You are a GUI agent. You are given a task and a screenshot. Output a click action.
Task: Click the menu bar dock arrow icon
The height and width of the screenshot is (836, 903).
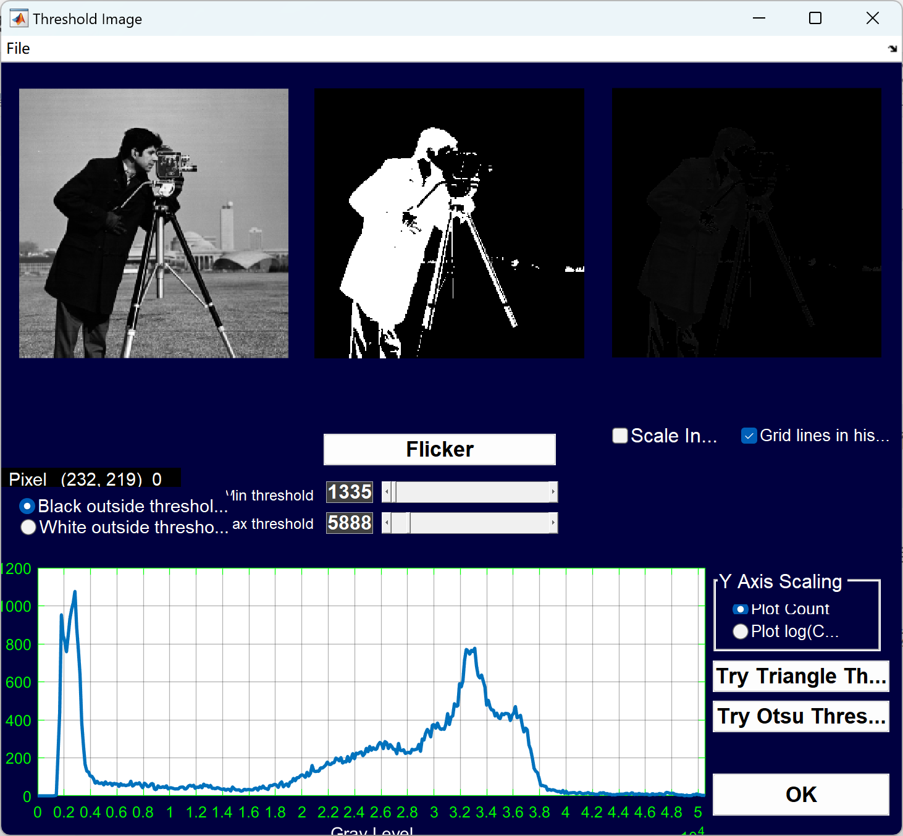[x=892, y=49]
